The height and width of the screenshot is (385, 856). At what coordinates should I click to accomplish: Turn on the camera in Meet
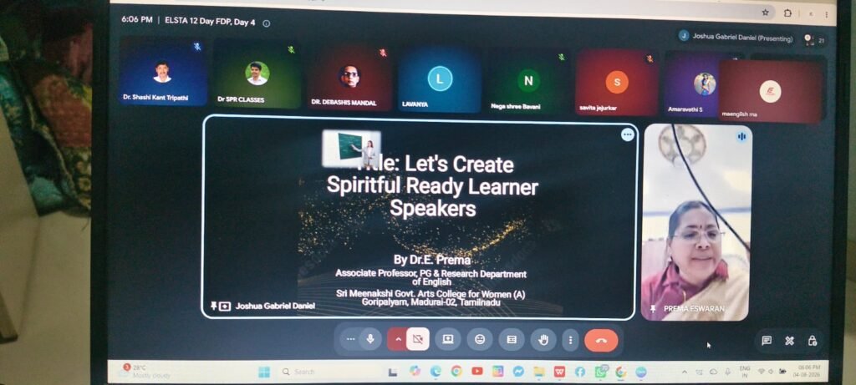(418, 339)
